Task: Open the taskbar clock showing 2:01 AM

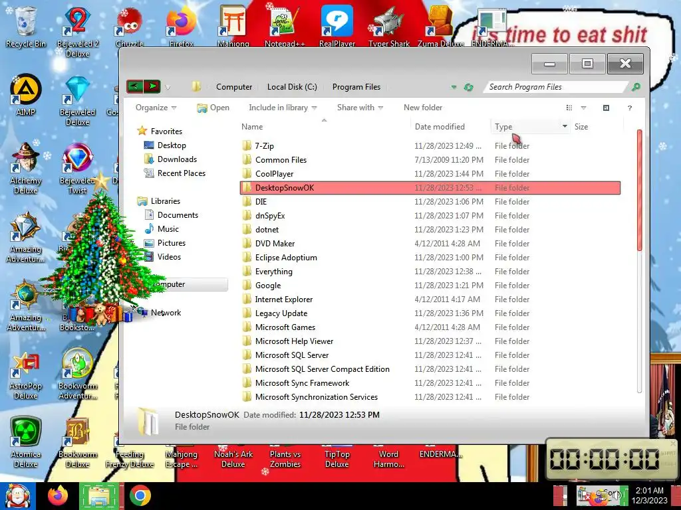Action: pyautogui.click(x=649, y=495)
